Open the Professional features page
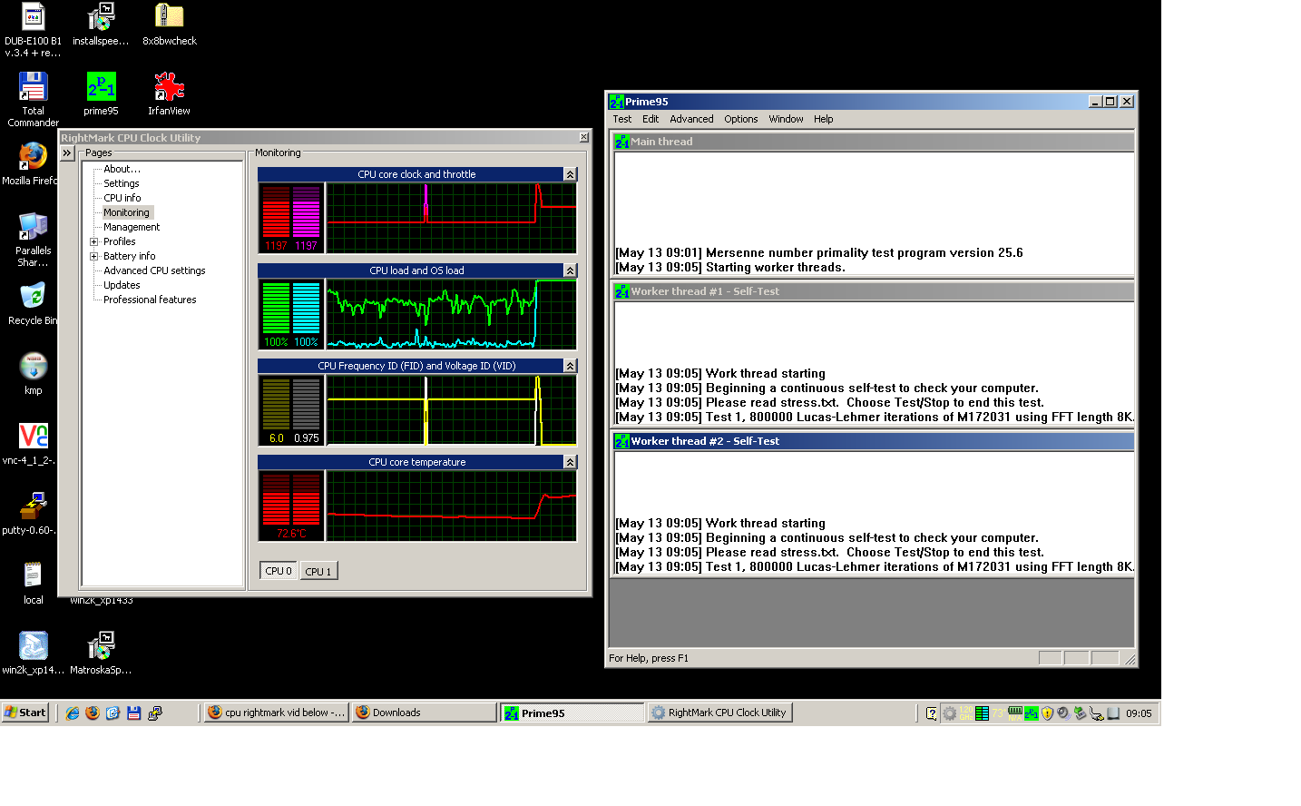Screen dimensions: 1301x806 pyautogui.click(x=150, y=300)
